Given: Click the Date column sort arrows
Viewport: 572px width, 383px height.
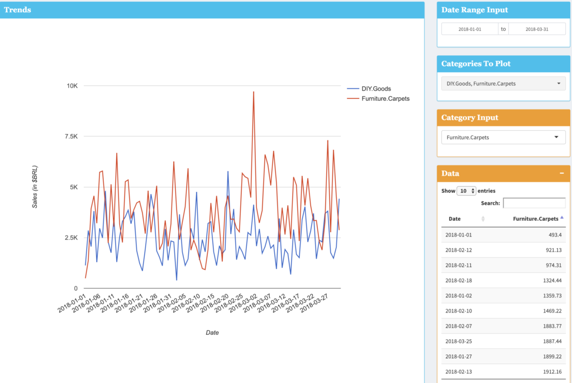Looking at the screenshot, I should (483, 219).
